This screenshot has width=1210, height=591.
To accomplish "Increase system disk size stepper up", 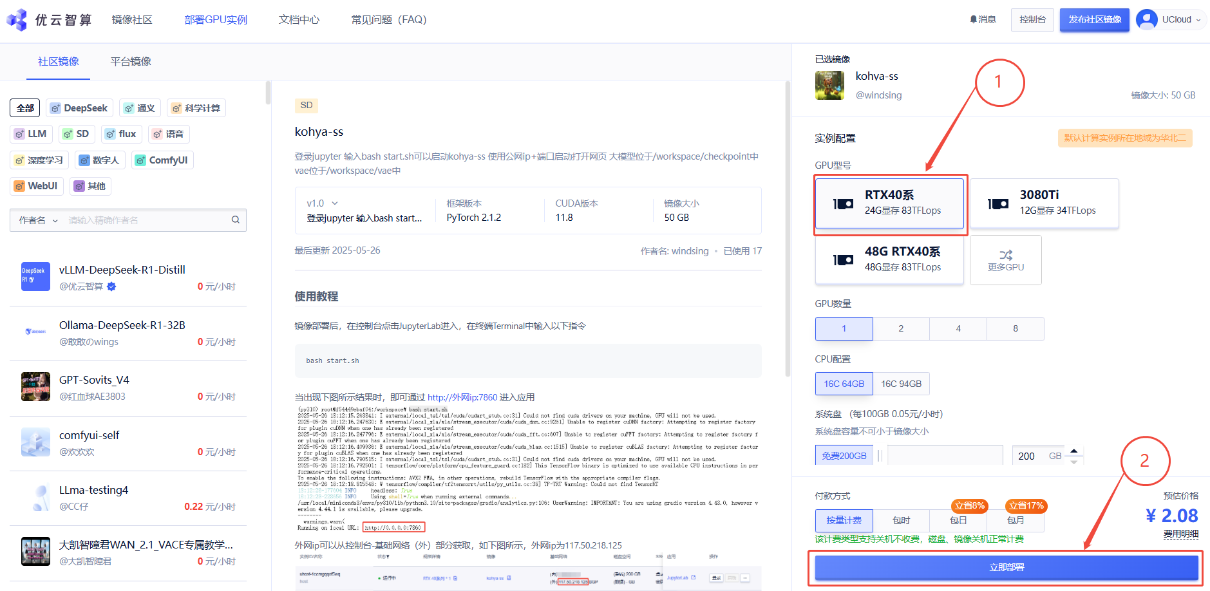I will pos(1073,451).
